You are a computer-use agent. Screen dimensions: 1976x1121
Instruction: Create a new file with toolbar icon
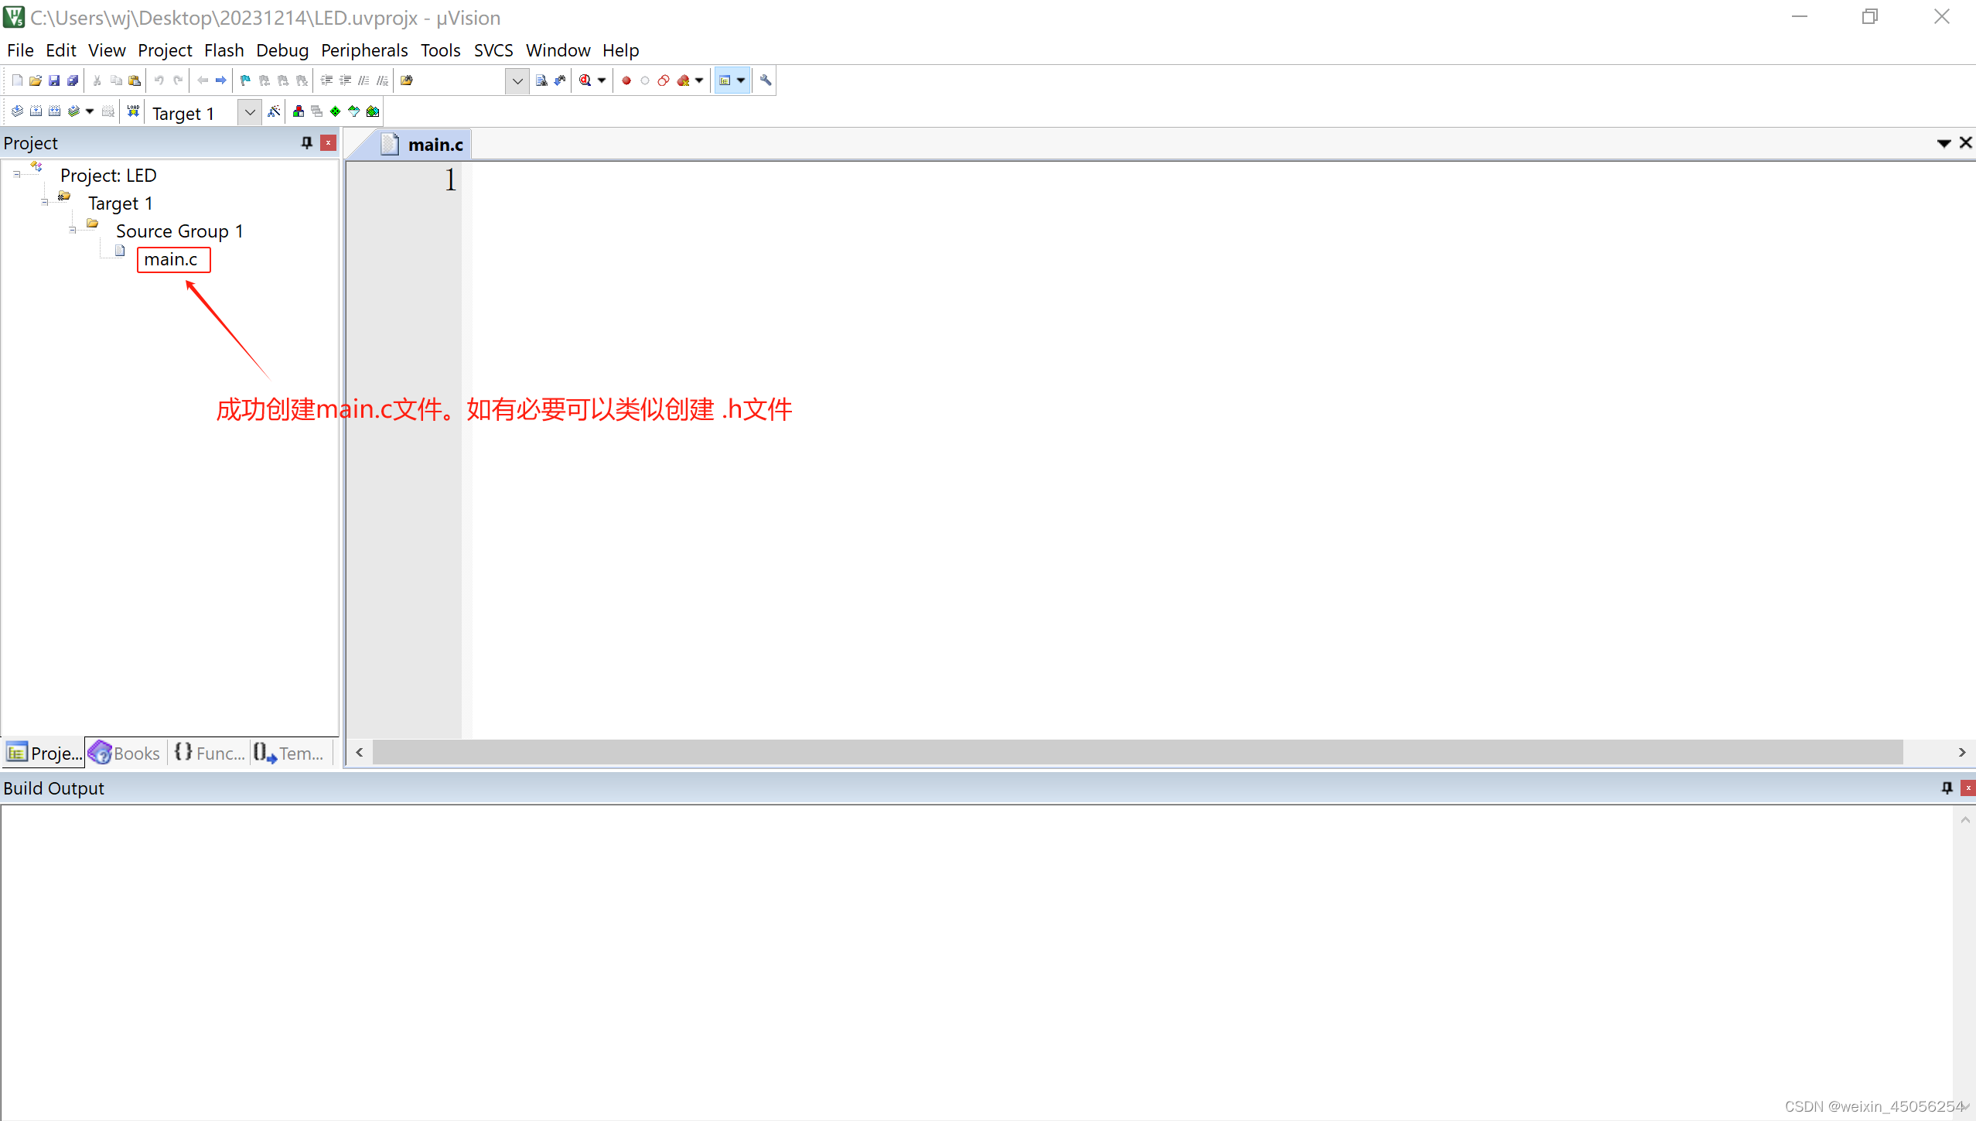[x=17, y=80]
